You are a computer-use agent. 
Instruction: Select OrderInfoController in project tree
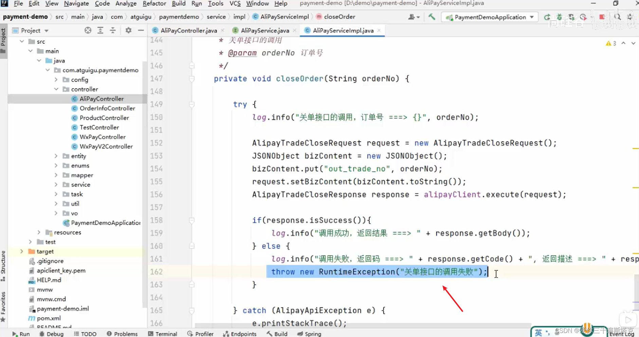click(107, 108)
